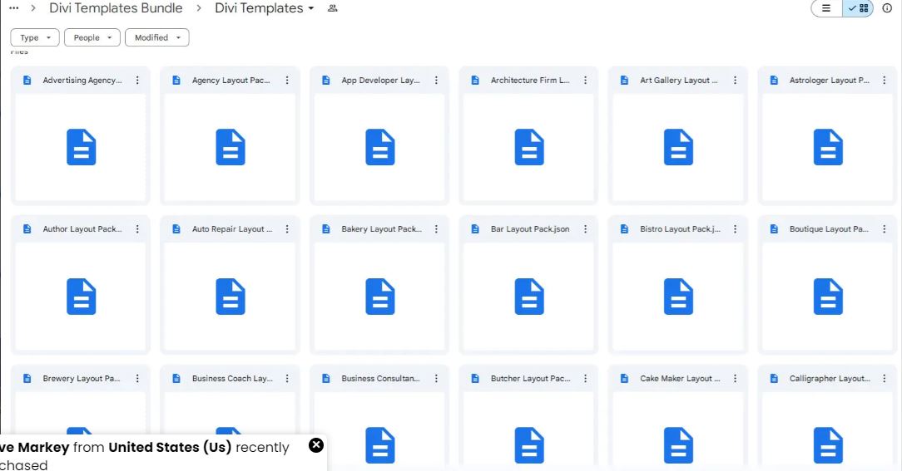
Task: Open App Developer Layout file thumbnail
Action: (x=379, y=148)
